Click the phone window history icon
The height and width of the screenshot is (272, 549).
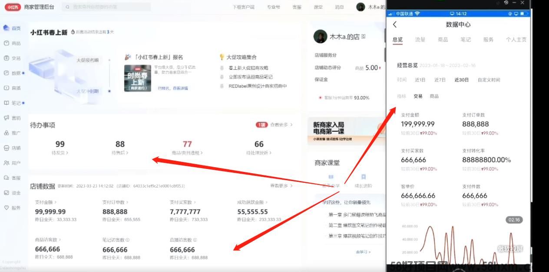pyautogui.click(x=506, y=3)
